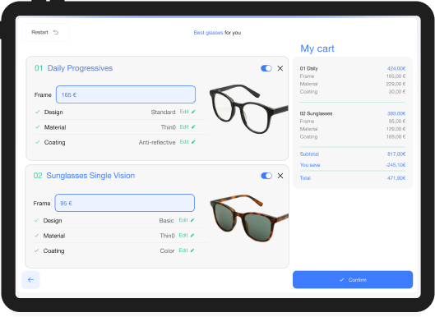Click the 424,00€ Daily price
This screenshot has width=435, height=317.
(x=396, y=68)
